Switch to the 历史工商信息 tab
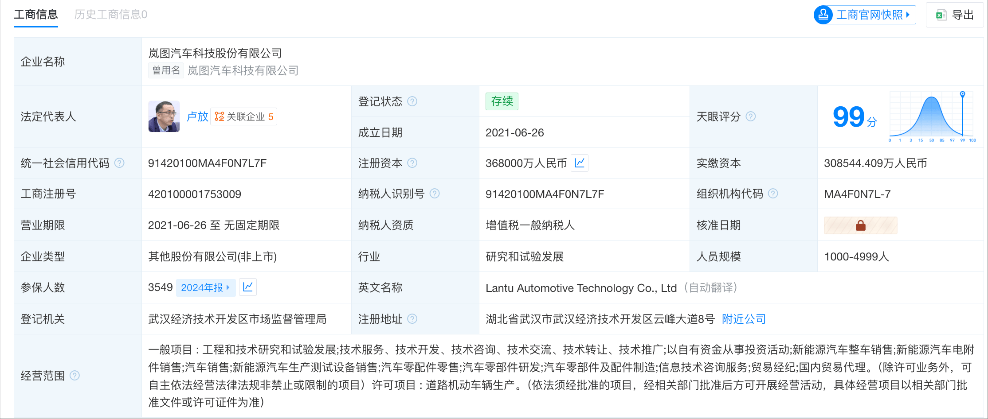This screenshot has height=419, width=988. pyautogui.click(x=110, y=15)
